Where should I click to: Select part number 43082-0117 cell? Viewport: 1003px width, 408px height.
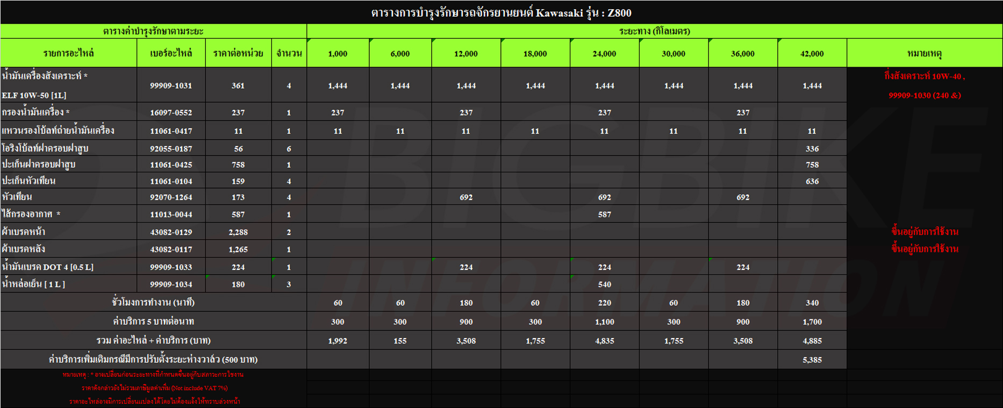171,249
